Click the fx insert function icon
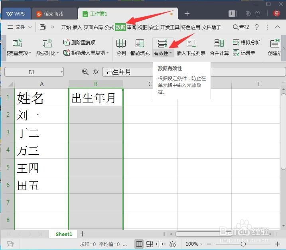The width and height of the screenshot is (286, 250). [x=96, y=72]
